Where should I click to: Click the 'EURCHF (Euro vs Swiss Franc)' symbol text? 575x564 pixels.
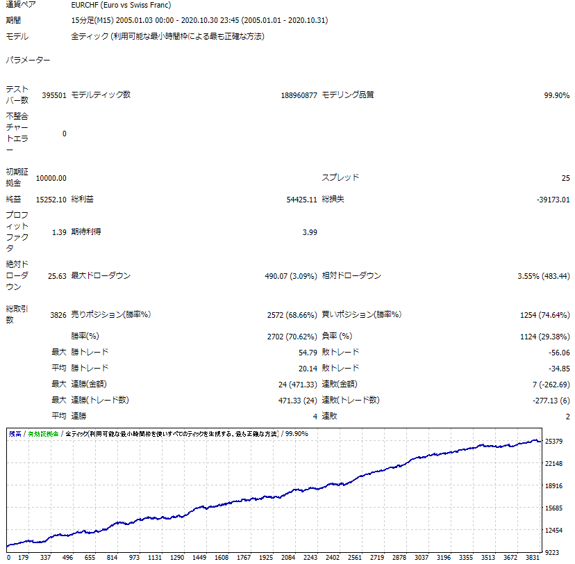coord(121,5)
